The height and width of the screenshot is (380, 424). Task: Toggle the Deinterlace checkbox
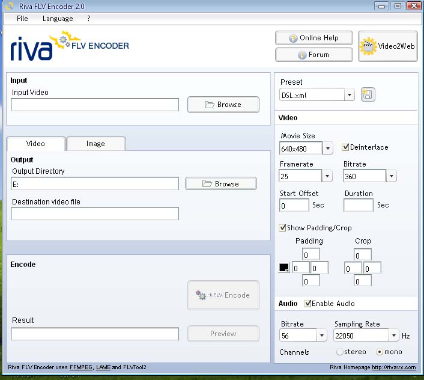tap(345, 147)
